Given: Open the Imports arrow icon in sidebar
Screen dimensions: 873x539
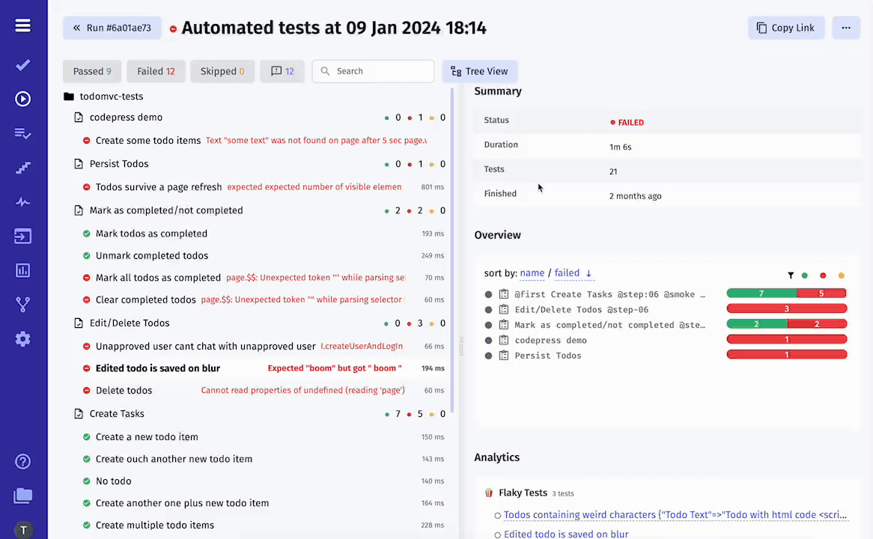Looking at the screenshot, I should (22, 236).
